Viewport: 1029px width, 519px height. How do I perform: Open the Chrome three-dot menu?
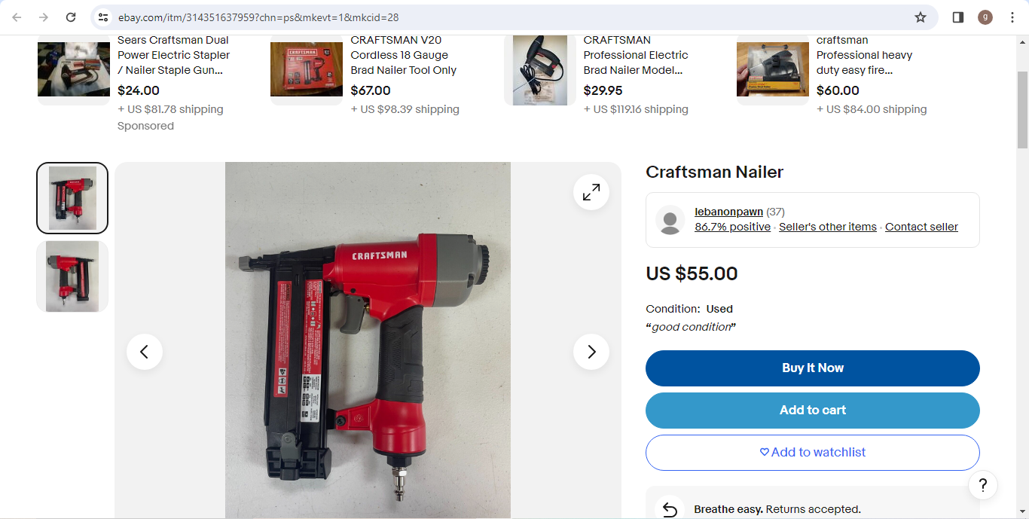(x=1012, y=17)
